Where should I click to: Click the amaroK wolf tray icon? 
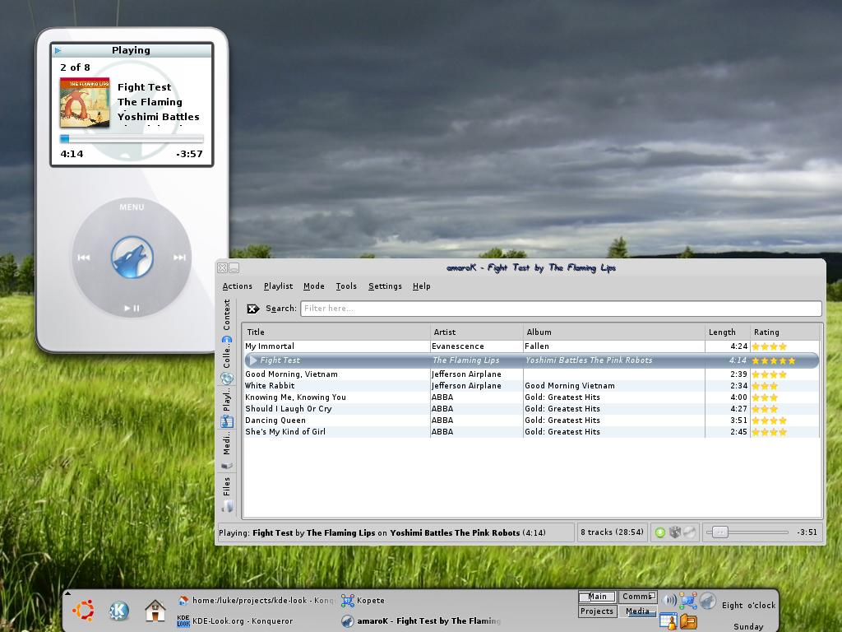pyautogui.click(x=708, y=600)
